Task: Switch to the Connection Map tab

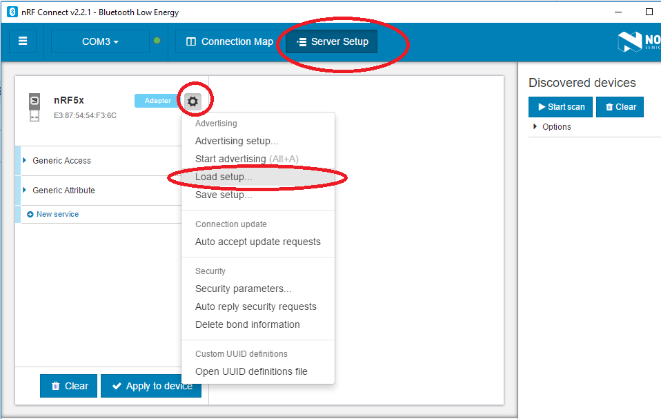Action: 230,41
